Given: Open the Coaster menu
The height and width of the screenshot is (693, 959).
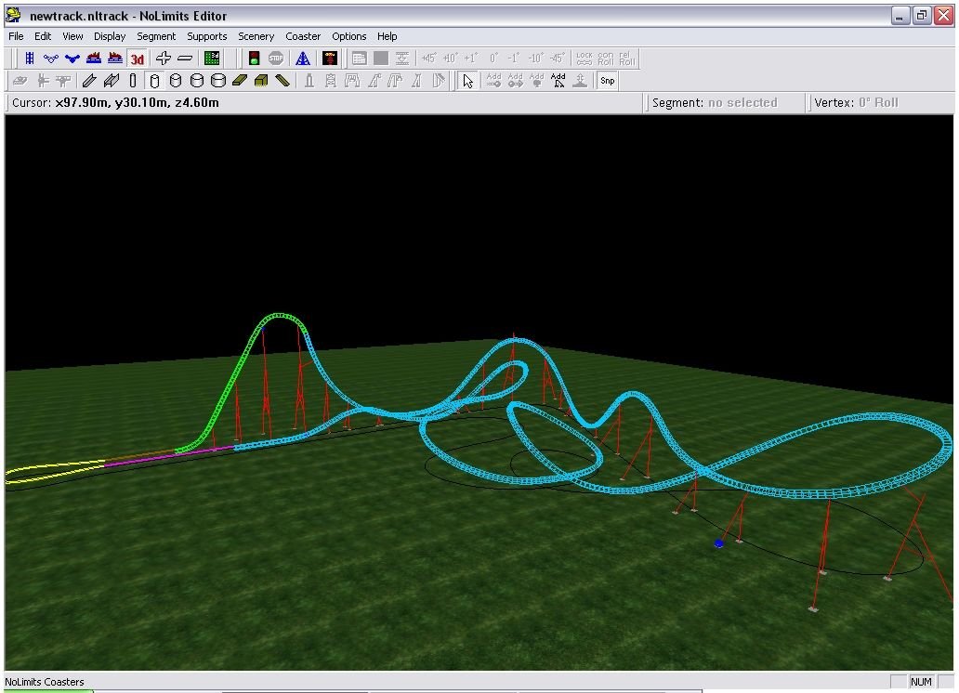Looking at the screenshot, I should (303, 37).
